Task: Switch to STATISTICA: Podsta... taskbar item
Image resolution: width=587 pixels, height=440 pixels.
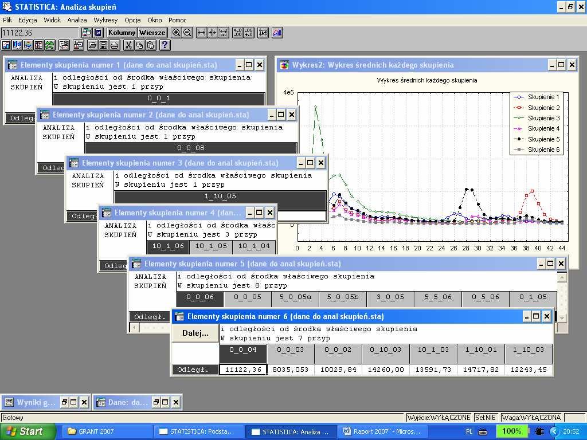Action: coord(199,431)
